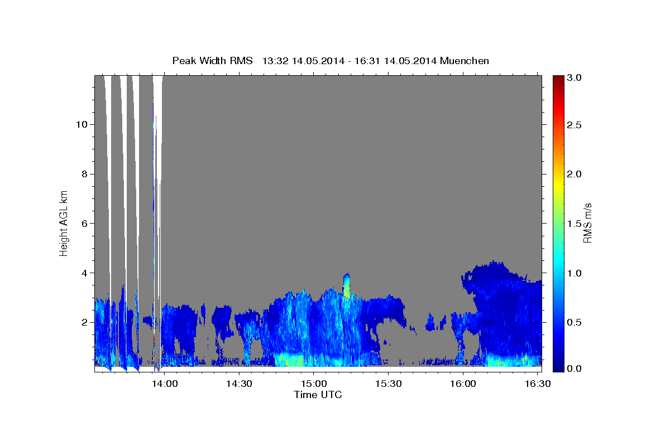Click dark blue bottom of the colorbar
670x446 pixels.
(x=558, y=365)
